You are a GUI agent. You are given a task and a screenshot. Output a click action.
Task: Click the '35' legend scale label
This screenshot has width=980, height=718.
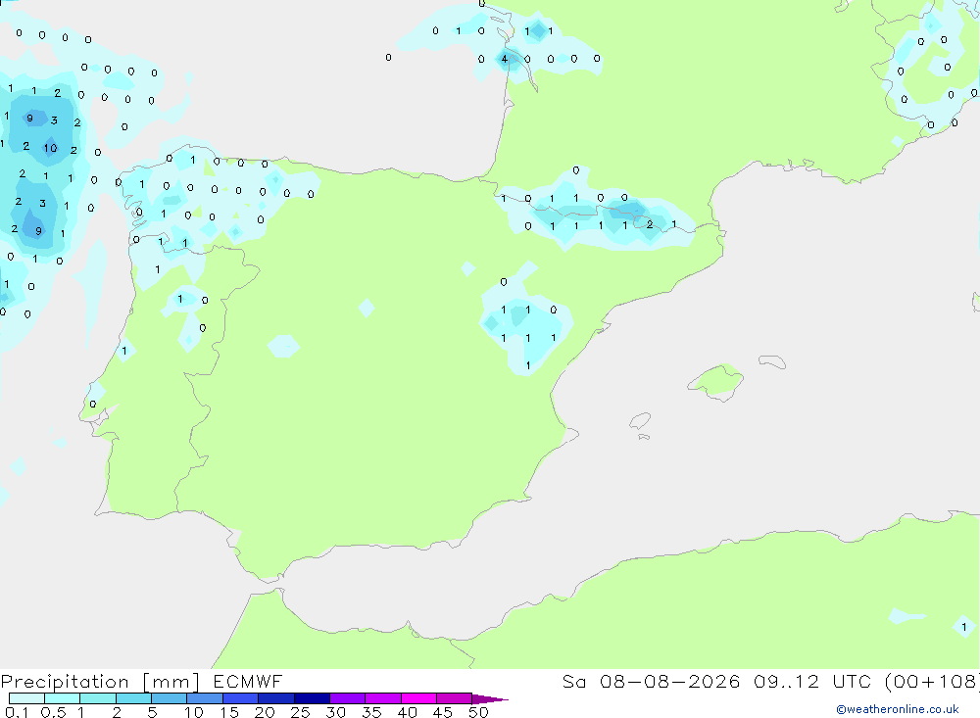click(371, 712)
